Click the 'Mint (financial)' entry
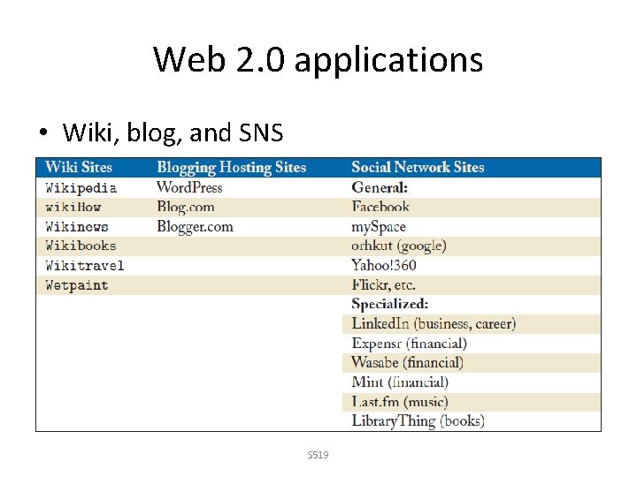 pyautogui.click(x=400, y=382)
